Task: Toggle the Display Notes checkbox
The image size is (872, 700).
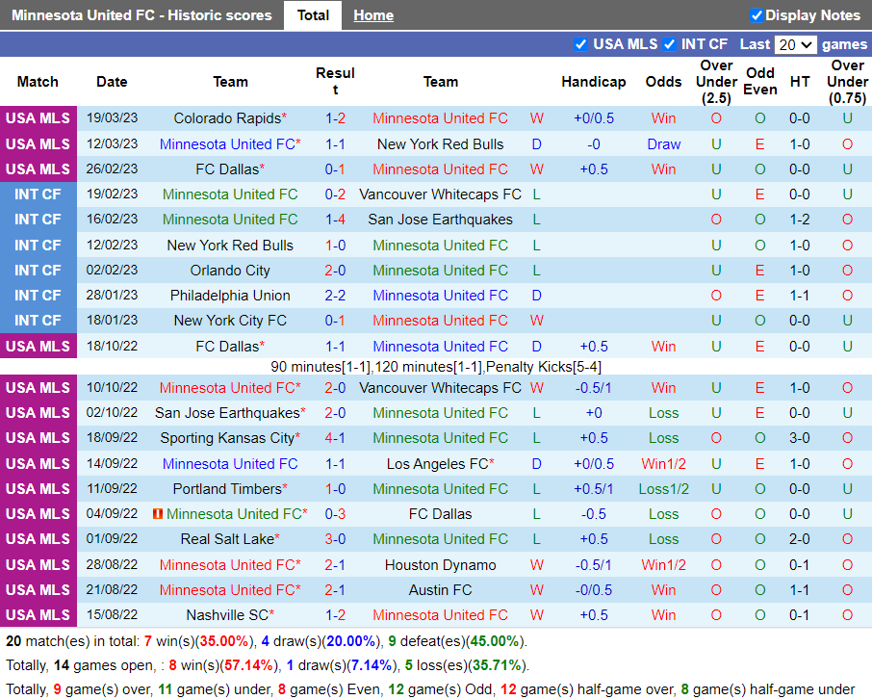Action: 757,15
